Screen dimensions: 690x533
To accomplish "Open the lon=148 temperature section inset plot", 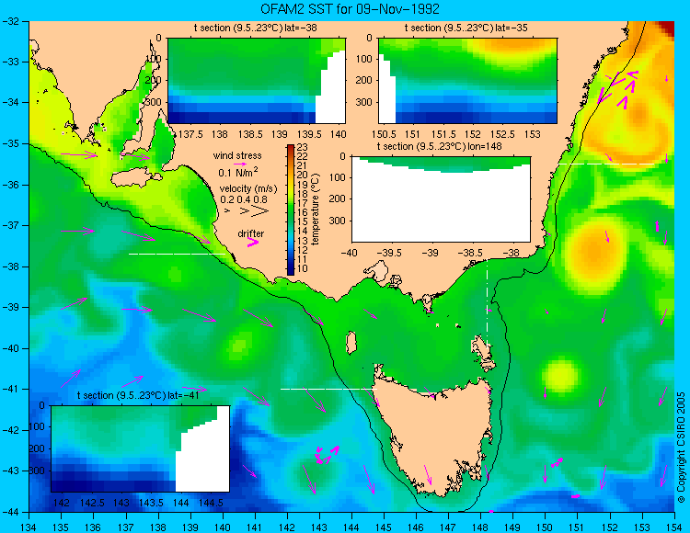I will pyautogui.click(x=441, y=199).
